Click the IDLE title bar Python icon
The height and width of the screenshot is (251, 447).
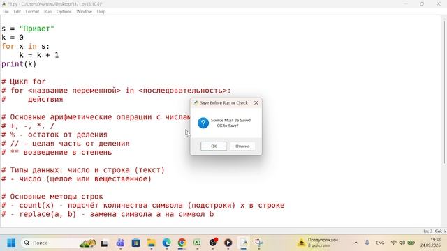tap(3, 4)
